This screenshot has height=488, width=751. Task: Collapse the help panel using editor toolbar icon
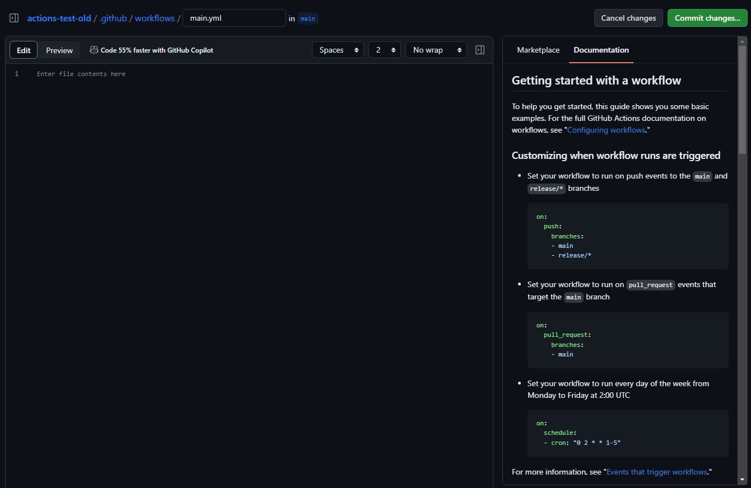point(480,50)
